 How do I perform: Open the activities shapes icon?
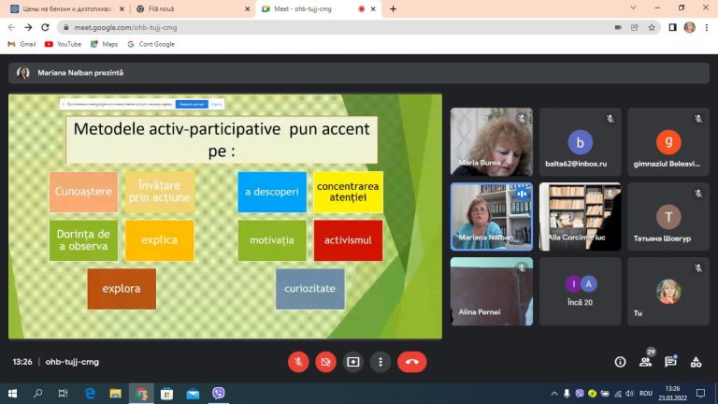(x=696, y=362)
